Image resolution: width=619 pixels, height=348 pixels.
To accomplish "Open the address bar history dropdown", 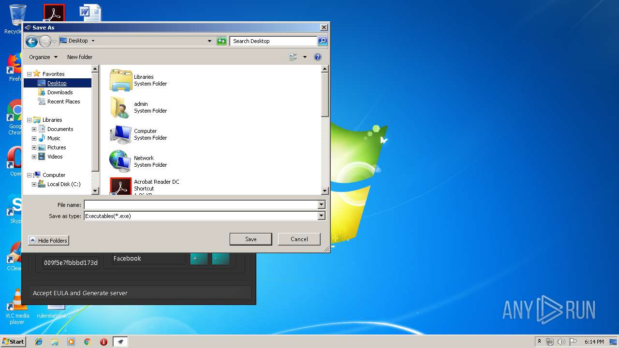I will (209, 41).
